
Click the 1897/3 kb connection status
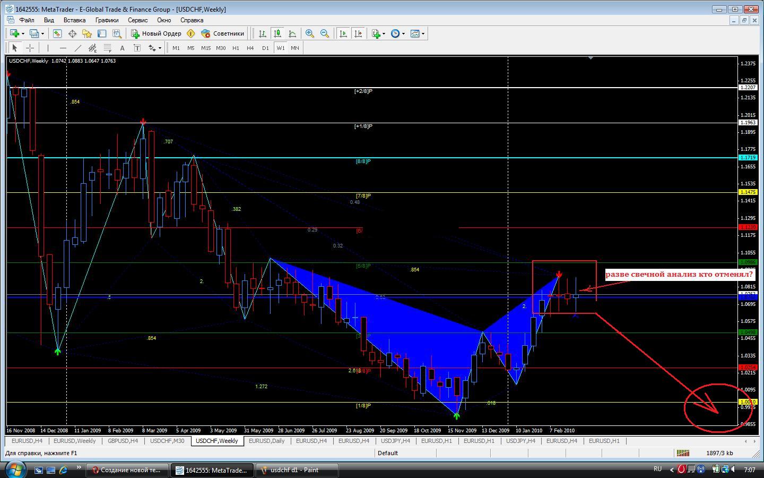tap(719, 453)
